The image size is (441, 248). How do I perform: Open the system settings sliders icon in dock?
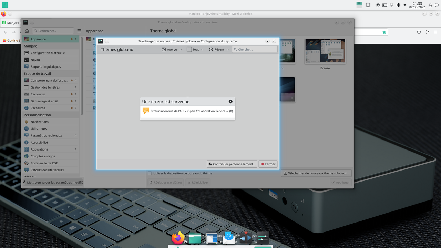pyautogui.click(x=263, y=238)
